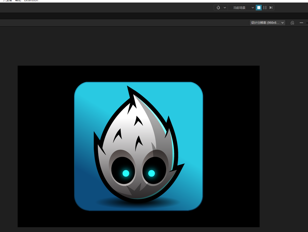The image size is (308, 232).
Task: Click the flame preview platform icon
Action: [x=218, y=8]
